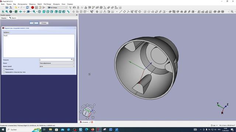Click the undo icon
The image size is (236, 132).
16,7
